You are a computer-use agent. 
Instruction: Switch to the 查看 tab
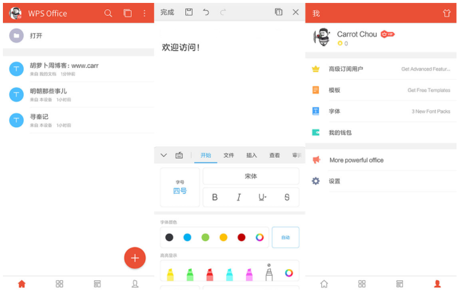click(x=274, y=155)
